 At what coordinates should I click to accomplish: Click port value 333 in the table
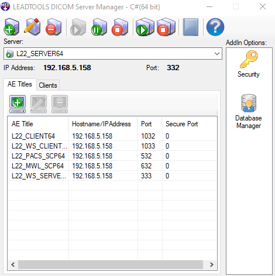[146, 176]
